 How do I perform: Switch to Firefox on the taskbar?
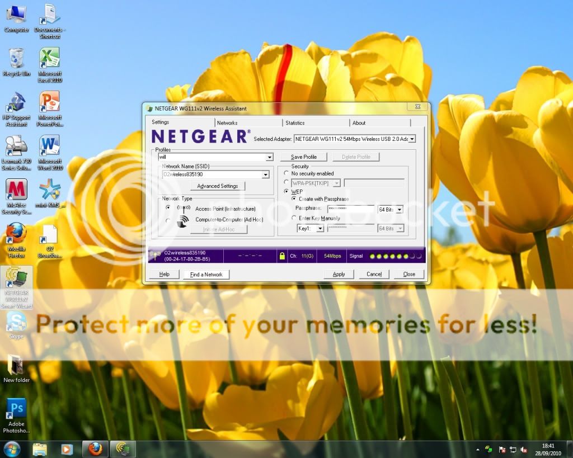tap(95, 449)
